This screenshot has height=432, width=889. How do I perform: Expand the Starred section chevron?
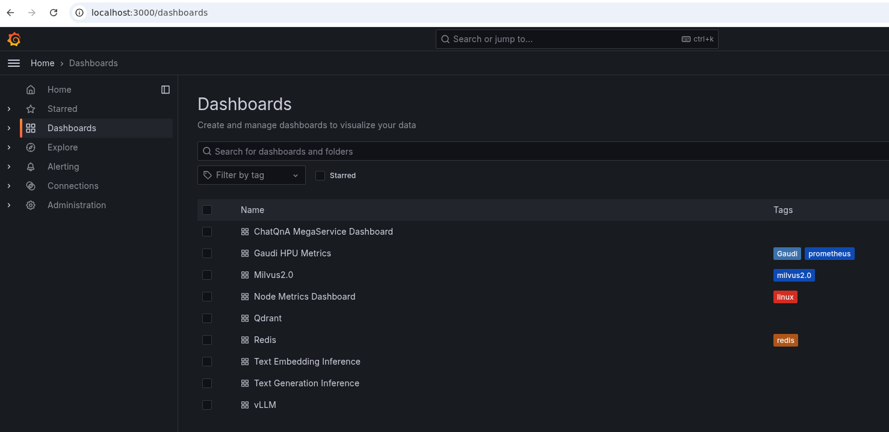[9, 109]
